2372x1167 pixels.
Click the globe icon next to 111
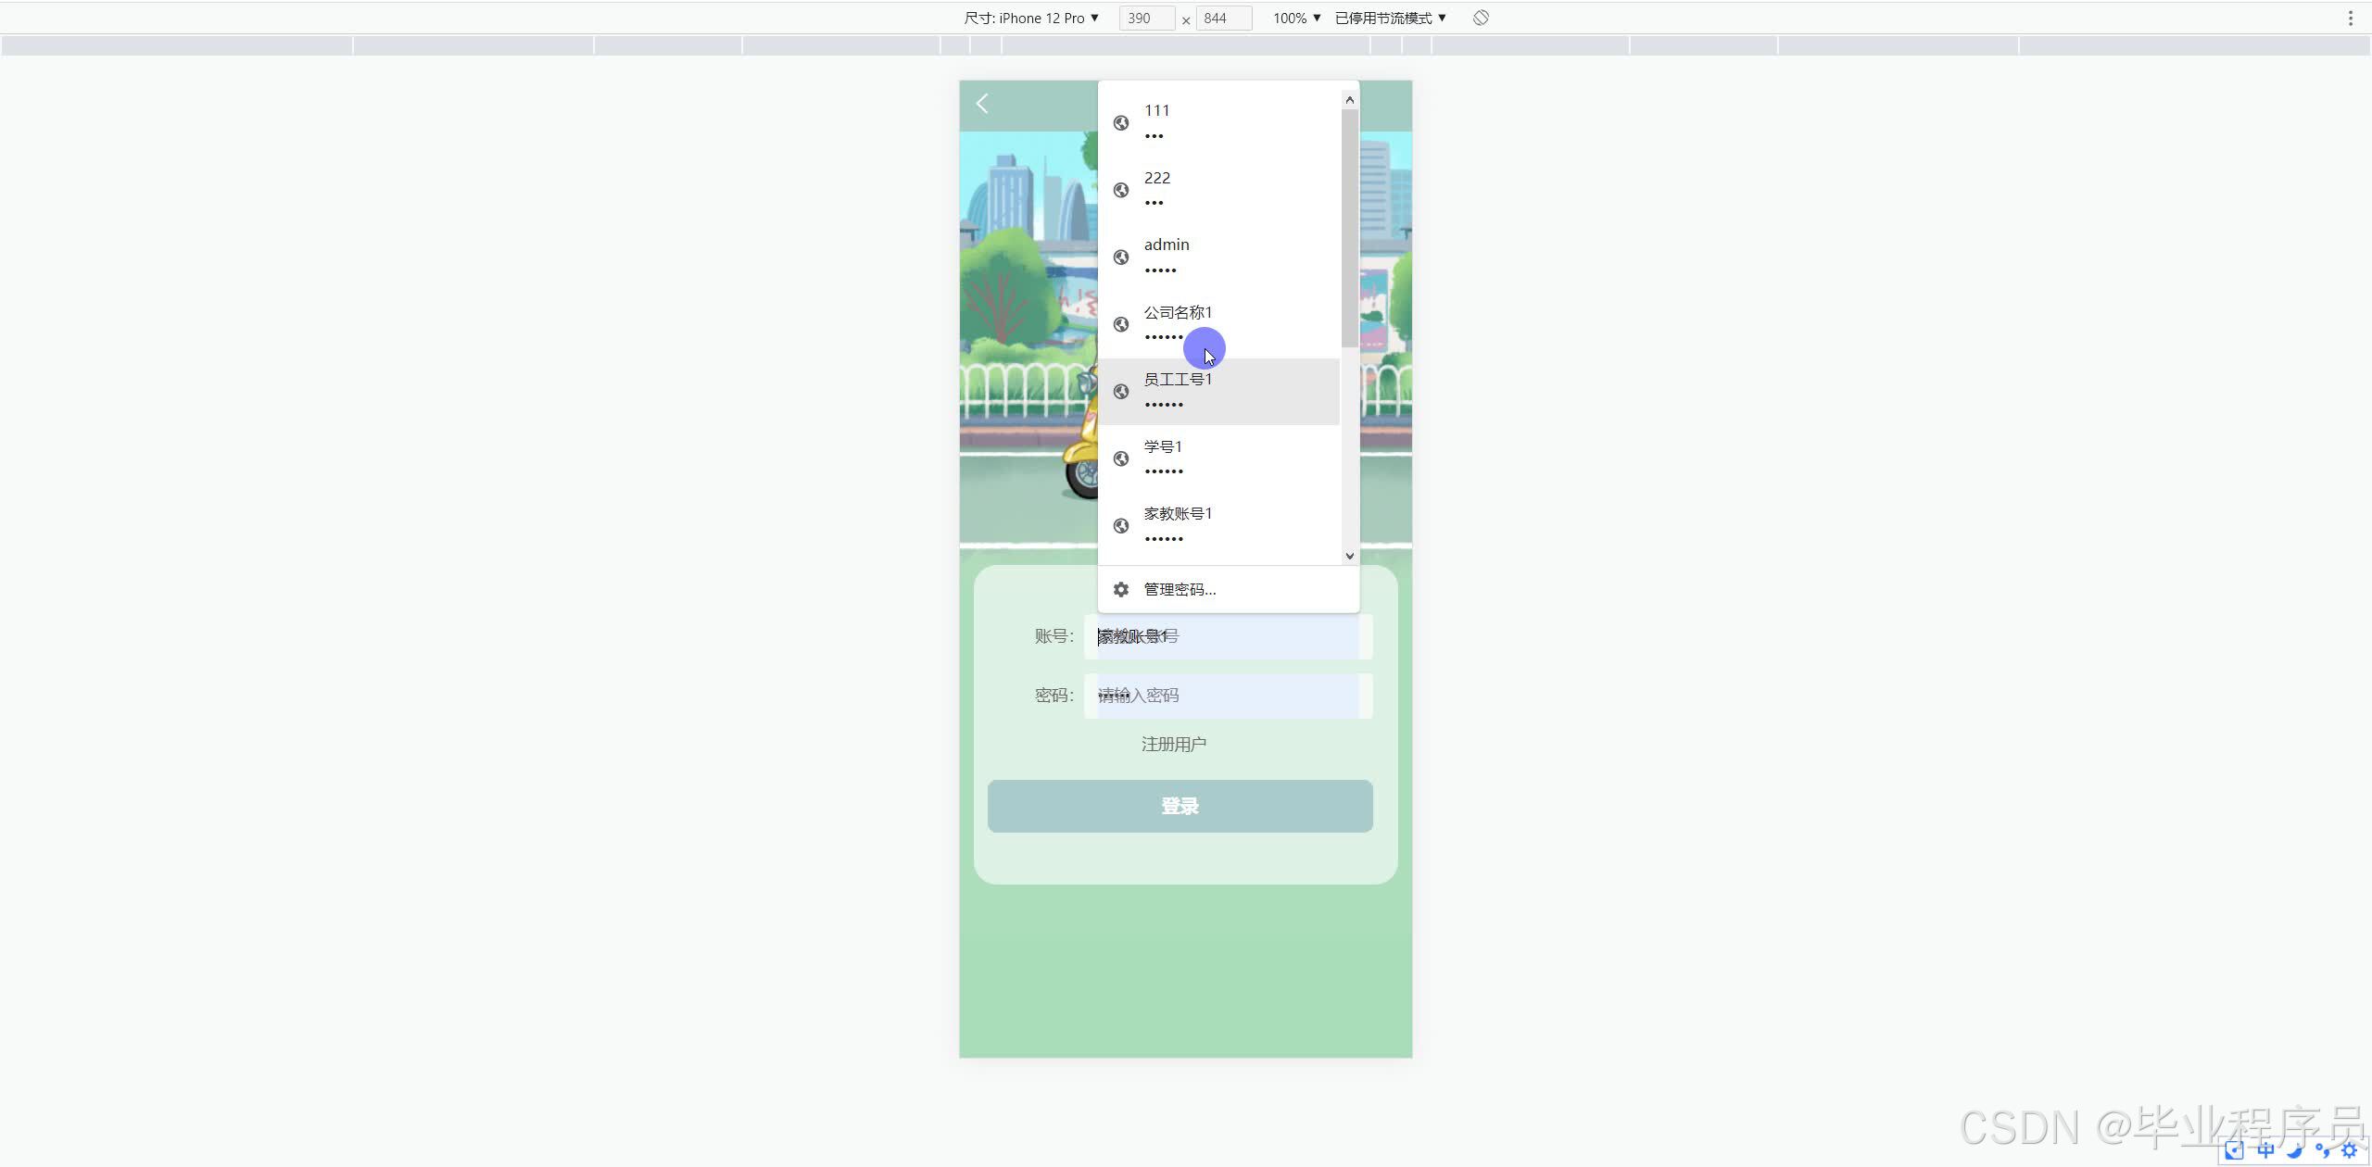[1121, 123]
